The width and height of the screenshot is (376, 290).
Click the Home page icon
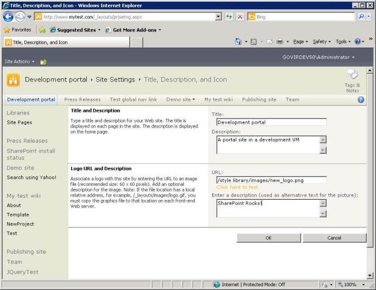[x=238, y=42]
